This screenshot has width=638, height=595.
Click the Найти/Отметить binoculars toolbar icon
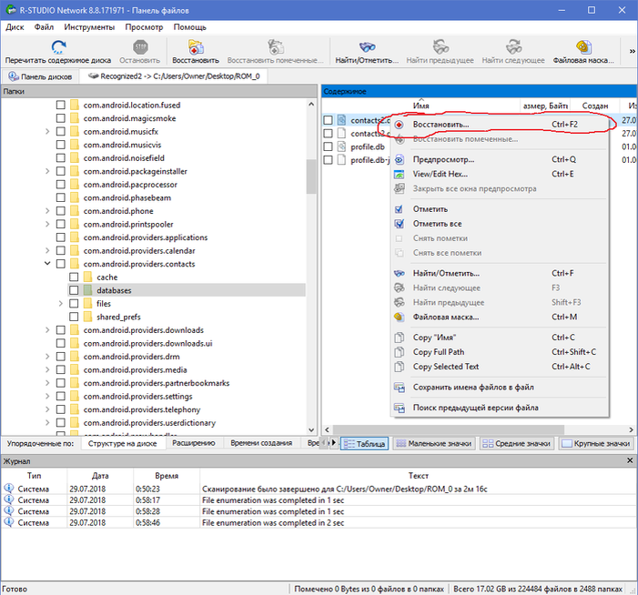coord(367,47)
